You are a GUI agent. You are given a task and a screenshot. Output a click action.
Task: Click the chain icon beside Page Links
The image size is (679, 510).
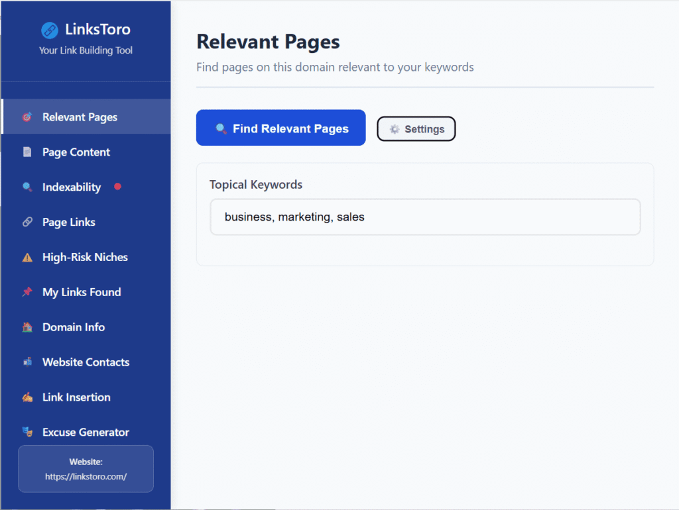pyautogui.click(x=27, y=223)
